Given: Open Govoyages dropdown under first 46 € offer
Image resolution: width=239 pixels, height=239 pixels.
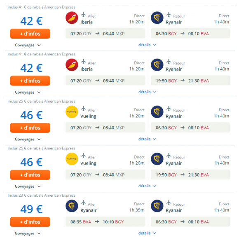Looking at the screenshot, I should tap(28, 139).
